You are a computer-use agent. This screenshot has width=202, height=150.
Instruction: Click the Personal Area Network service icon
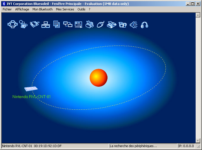12,24
